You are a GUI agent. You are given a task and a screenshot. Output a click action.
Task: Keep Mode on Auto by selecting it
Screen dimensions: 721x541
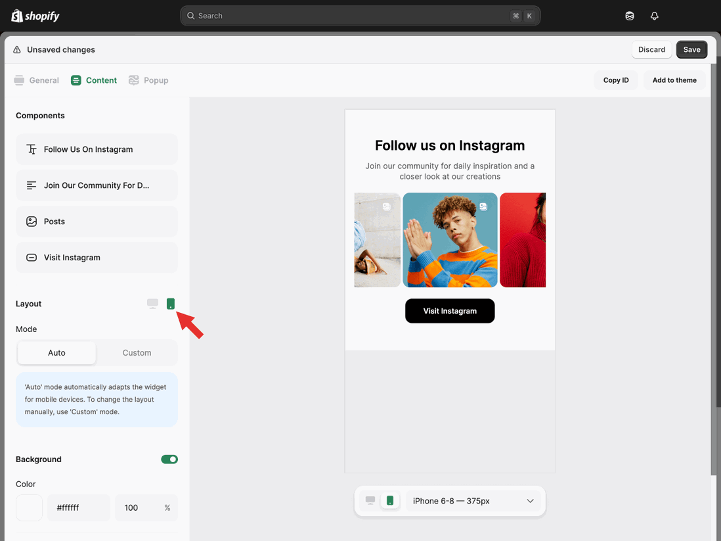tap(56, 353)
